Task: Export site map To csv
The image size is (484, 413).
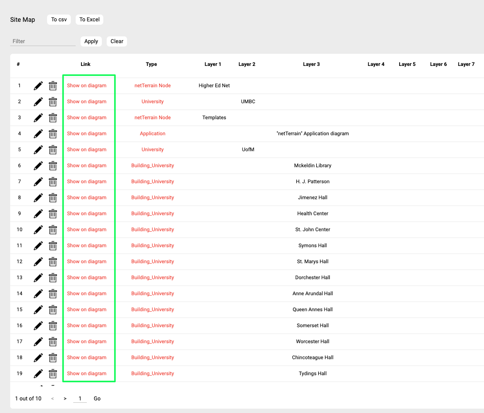Action: click(59, 19)
